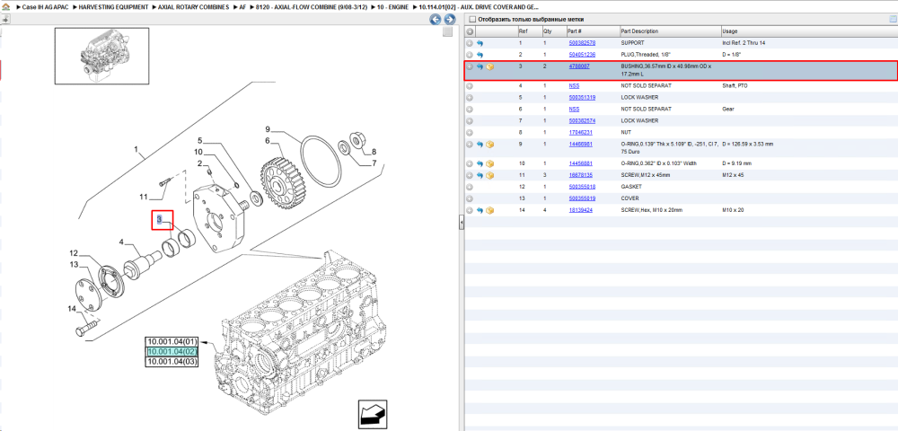Click box icon in SCREW,M12 x 45mm row
This screenshot has width=898, height=431.
pos(489,175)
